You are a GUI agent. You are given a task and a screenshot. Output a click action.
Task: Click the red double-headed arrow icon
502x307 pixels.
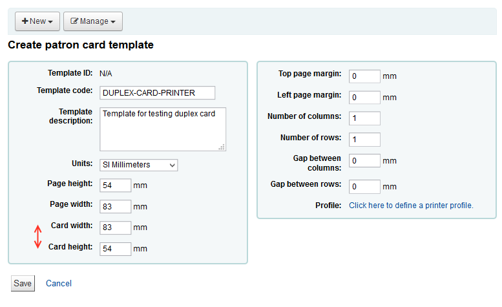click(37, 237)
